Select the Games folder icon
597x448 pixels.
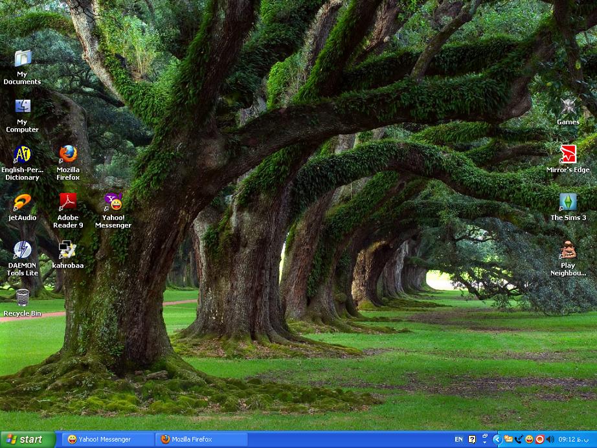[x=568, y=106]
